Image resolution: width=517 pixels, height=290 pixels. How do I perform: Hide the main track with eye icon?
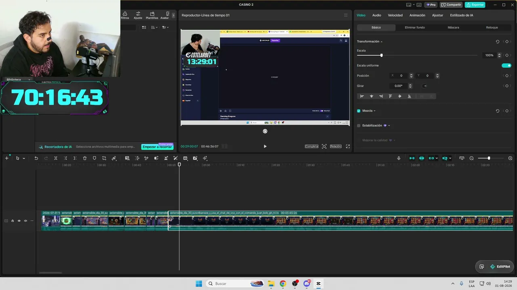(19, 221)
